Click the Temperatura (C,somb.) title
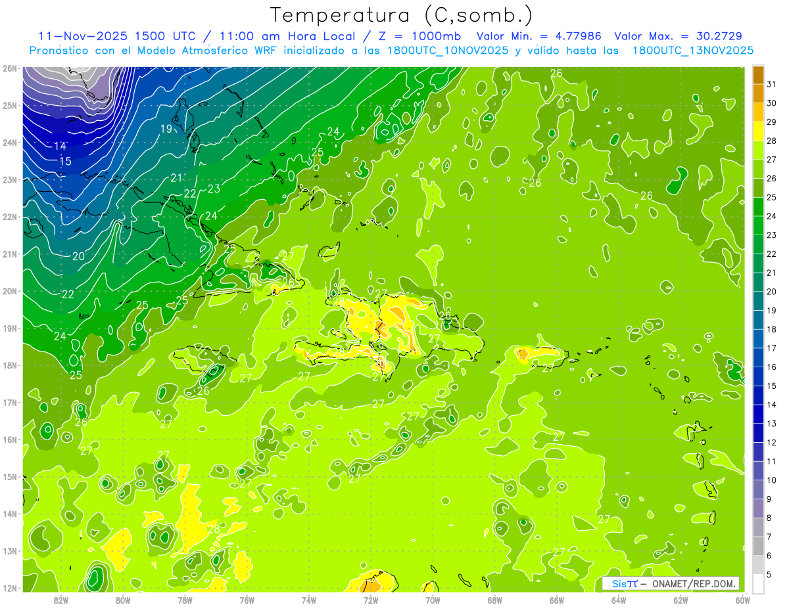The height and width of the screenshot is (609, 789). [x=402, y=16]
